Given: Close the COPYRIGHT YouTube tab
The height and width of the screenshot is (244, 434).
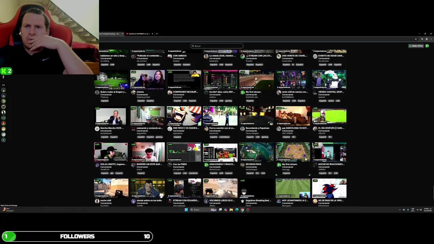Looking at the screenshot, I should [x=152, y=34].
